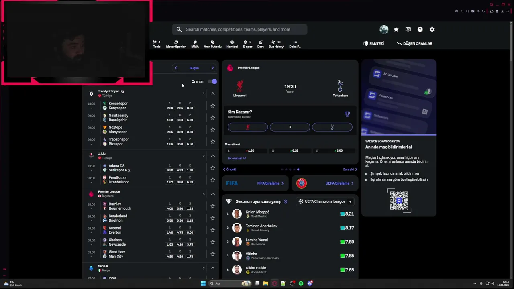Go to next day arrow

[212, 68]
